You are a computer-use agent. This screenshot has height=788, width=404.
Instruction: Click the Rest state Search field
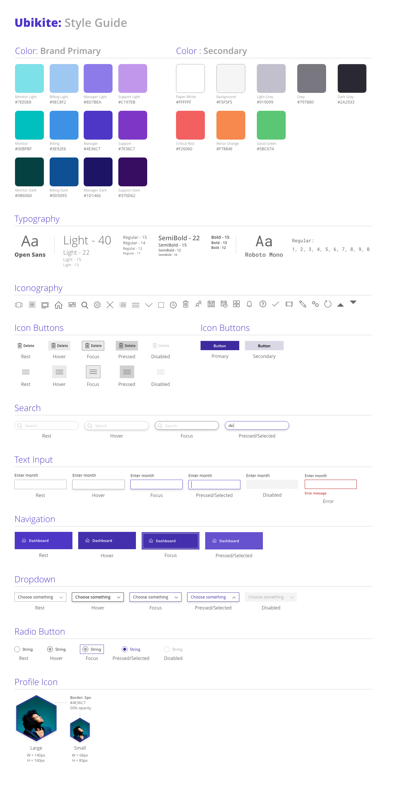tap(46, 425)
